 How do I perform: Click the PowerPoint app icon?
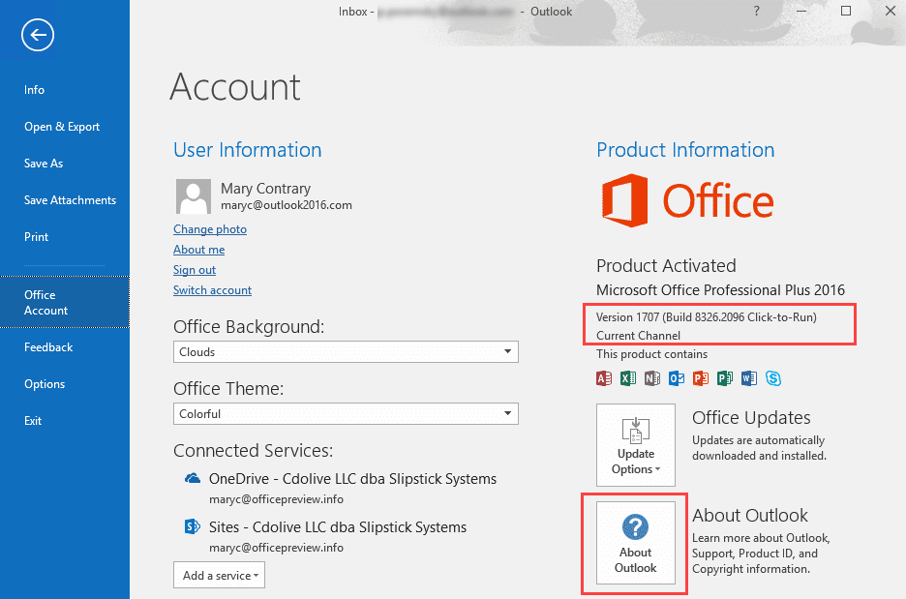point(701,378)
